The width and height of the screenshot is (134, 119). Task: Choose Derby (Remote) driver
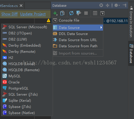pos(27,52)
